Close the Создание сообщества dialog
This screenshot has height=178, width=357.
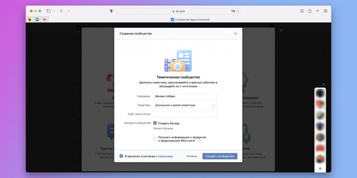(236, 34)
